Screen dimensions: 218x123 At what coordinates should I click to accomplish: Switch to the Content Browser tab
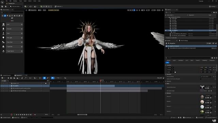point(6,75)
